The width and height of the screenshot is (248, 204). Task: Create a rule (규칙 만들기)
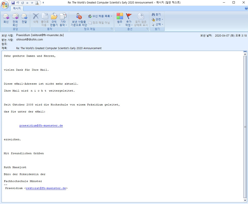(54, 19)
